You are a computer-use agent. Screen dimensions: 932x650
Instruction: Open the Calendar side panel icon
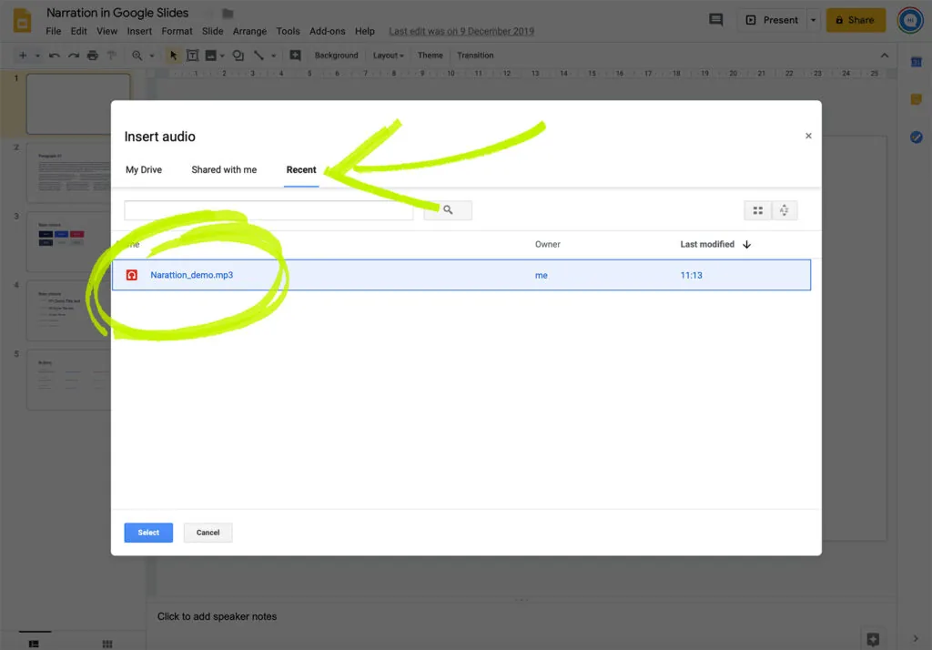coord(916,62)
